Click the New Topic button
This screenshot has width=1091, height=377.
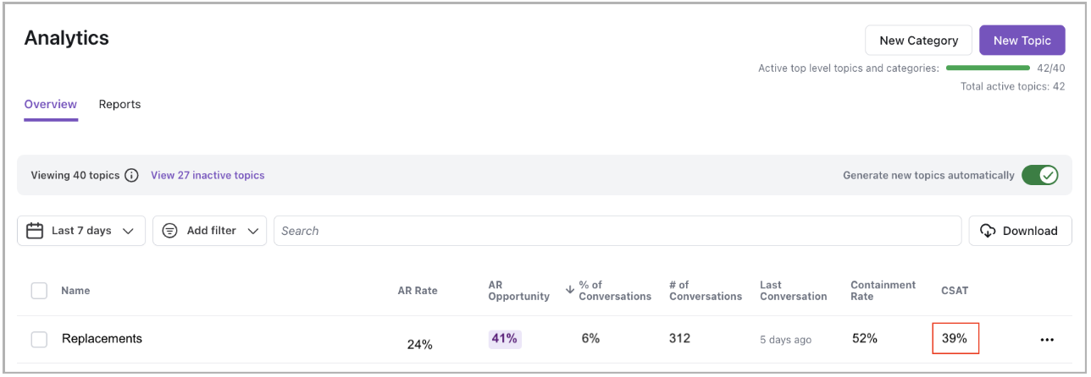coord(1022,40)
